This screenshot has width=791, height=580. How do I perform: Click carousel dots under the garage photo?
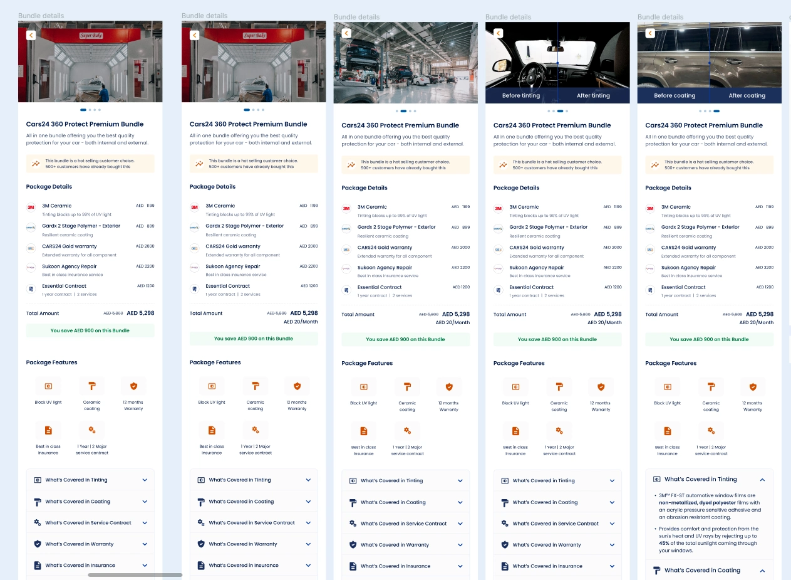[405, 111]
